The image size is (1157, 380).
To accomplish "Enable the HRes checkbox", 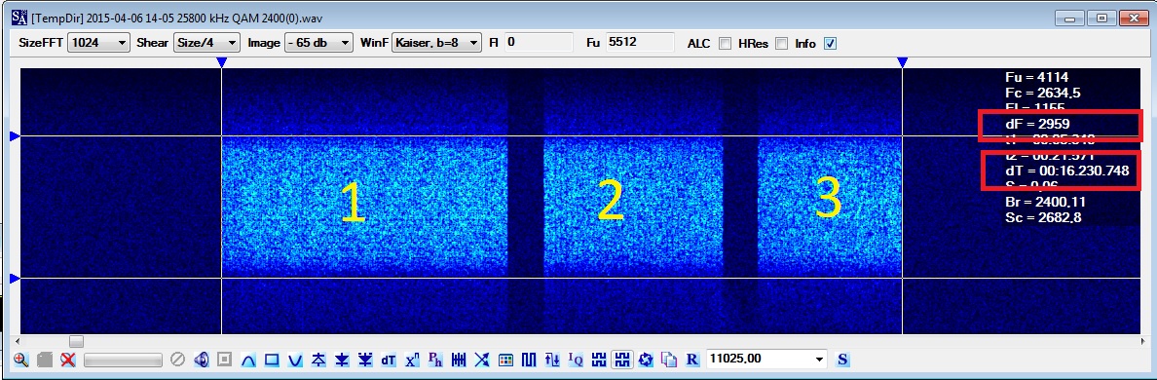I will 781,44.
